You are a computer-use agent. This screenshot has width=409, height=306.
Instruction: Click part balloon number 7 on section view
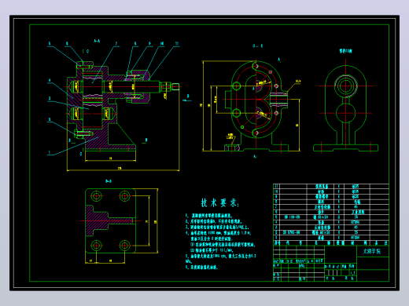116,44
